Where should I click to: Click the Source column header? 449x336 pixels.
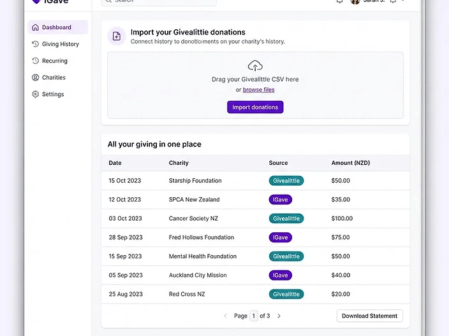tap(278, 163)
